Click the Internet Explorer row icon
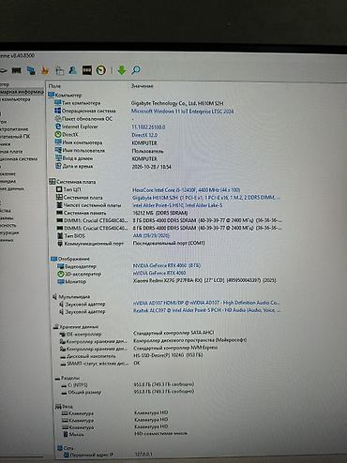Image resolution: width=347 pixels, height=463 pixels. (58, 127)
